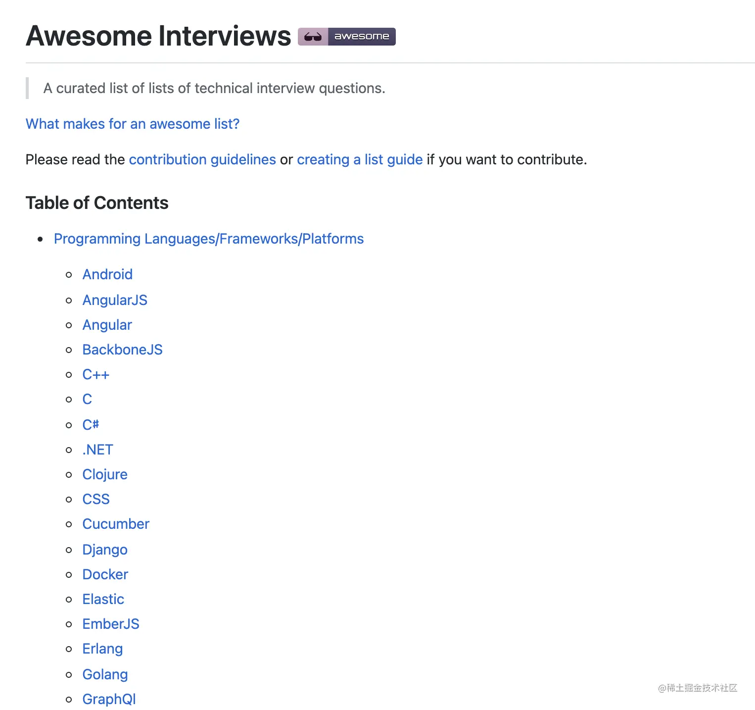The width and height of the screenshot is (755, 710).
Task: Navigate to the Django section
Action: 105,550
